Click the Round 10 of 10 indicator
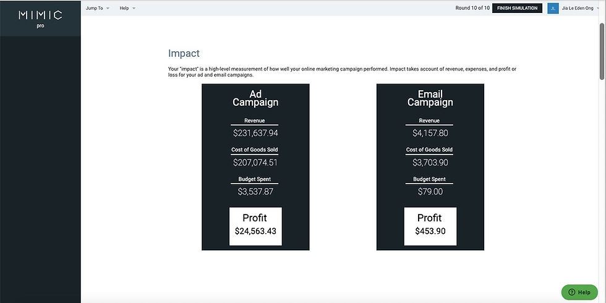606x303 pixels. tap(472, 8)
